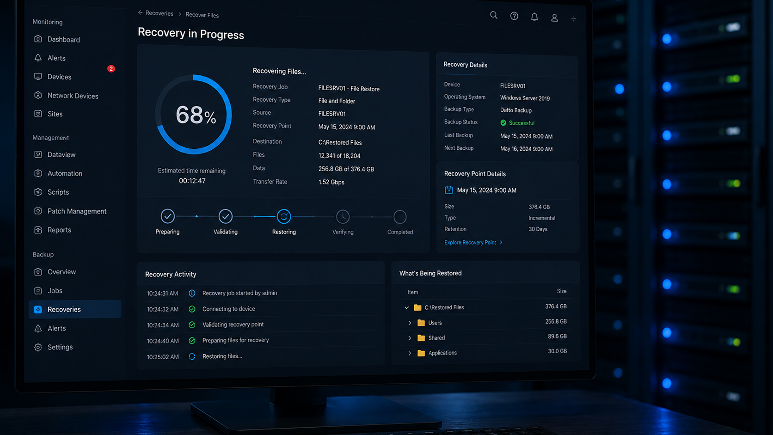Click the Verifying step clock icon

click(x=343, y=216)
